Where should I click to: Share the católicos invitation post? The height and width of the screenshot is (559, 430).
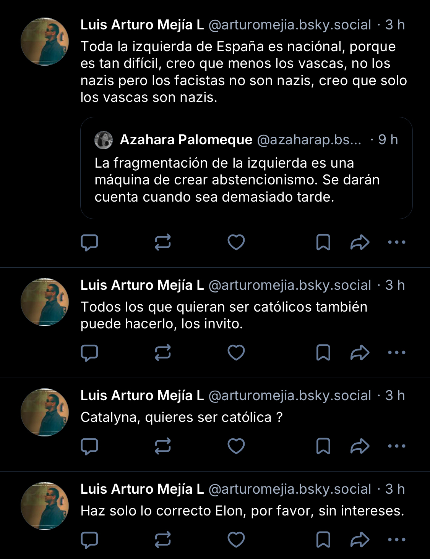coord(360,352)
